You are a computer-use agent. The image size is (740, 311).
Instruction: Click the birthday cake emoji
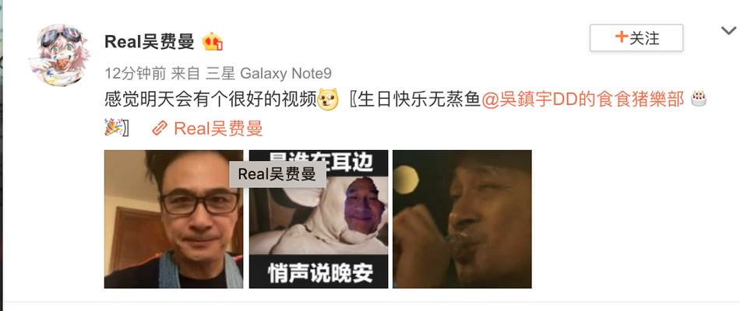click(699, 99)
